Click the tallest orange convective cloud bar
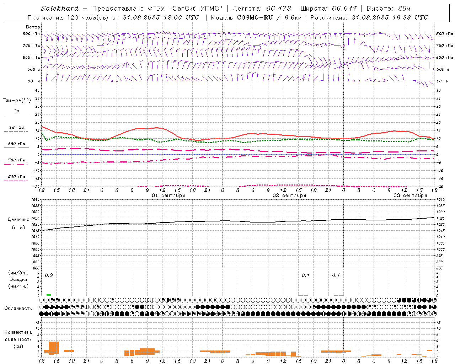Viewport: 455px width, 364px height. pyautogui.click(x=54, y=348)
